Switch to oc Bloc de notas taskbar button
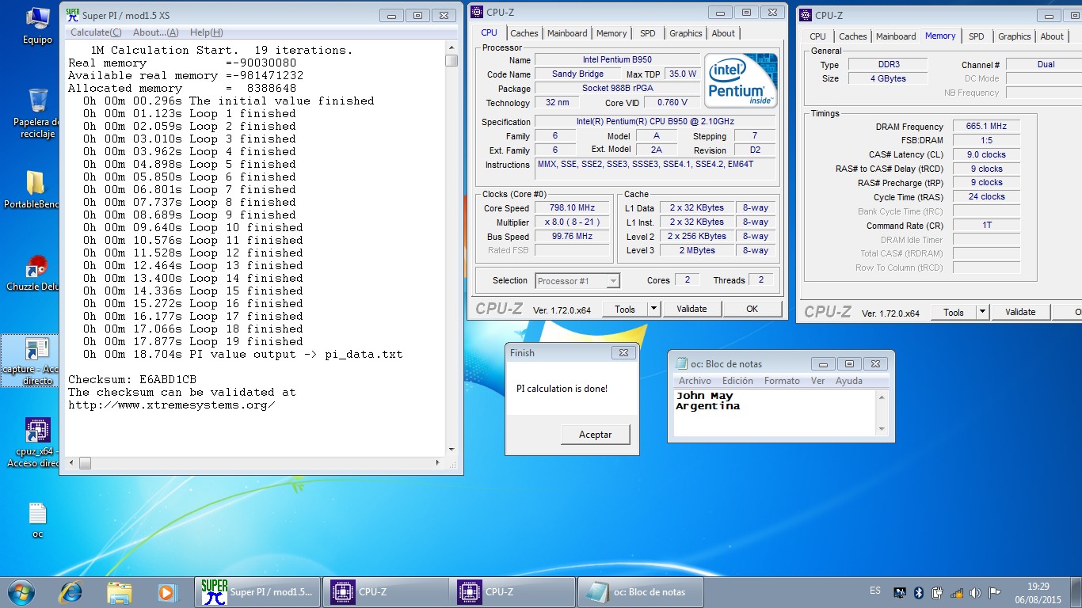This screenshot has height=608, width=1082. click(x=641, y=591)
